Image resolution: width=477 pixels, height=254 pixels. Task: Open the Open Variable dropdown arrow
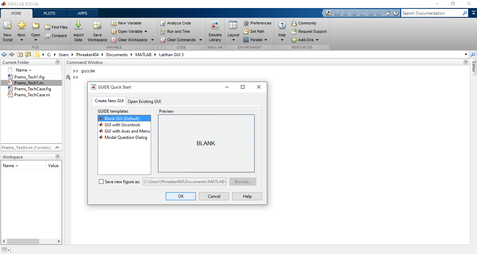click(x=146, y=31)
